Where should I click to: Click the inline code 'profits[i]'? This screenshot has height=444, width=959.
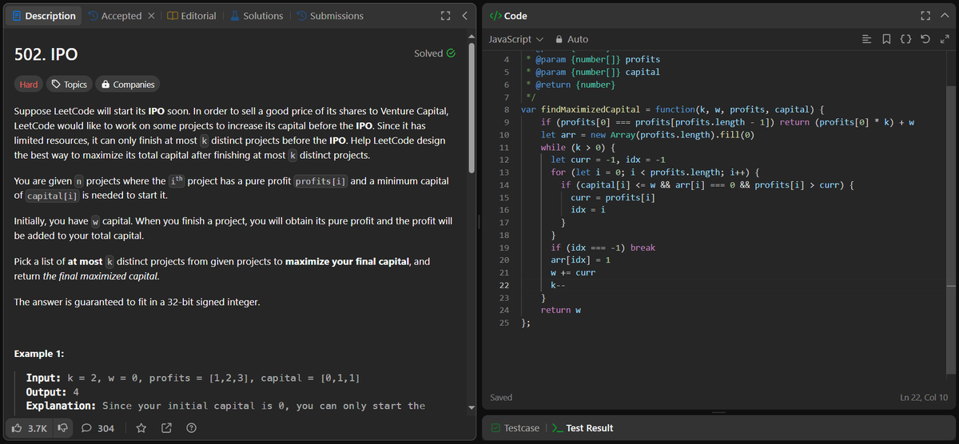[320, 181]
